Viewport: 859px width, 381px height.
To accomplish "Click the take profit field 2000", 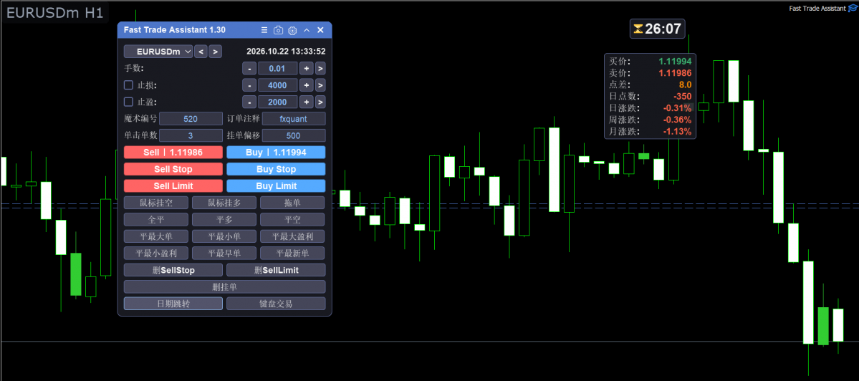I will tap(278, 102).
